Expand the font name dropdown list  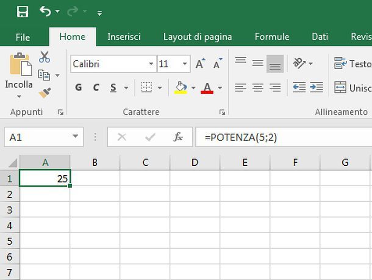(x=151, y=64)
